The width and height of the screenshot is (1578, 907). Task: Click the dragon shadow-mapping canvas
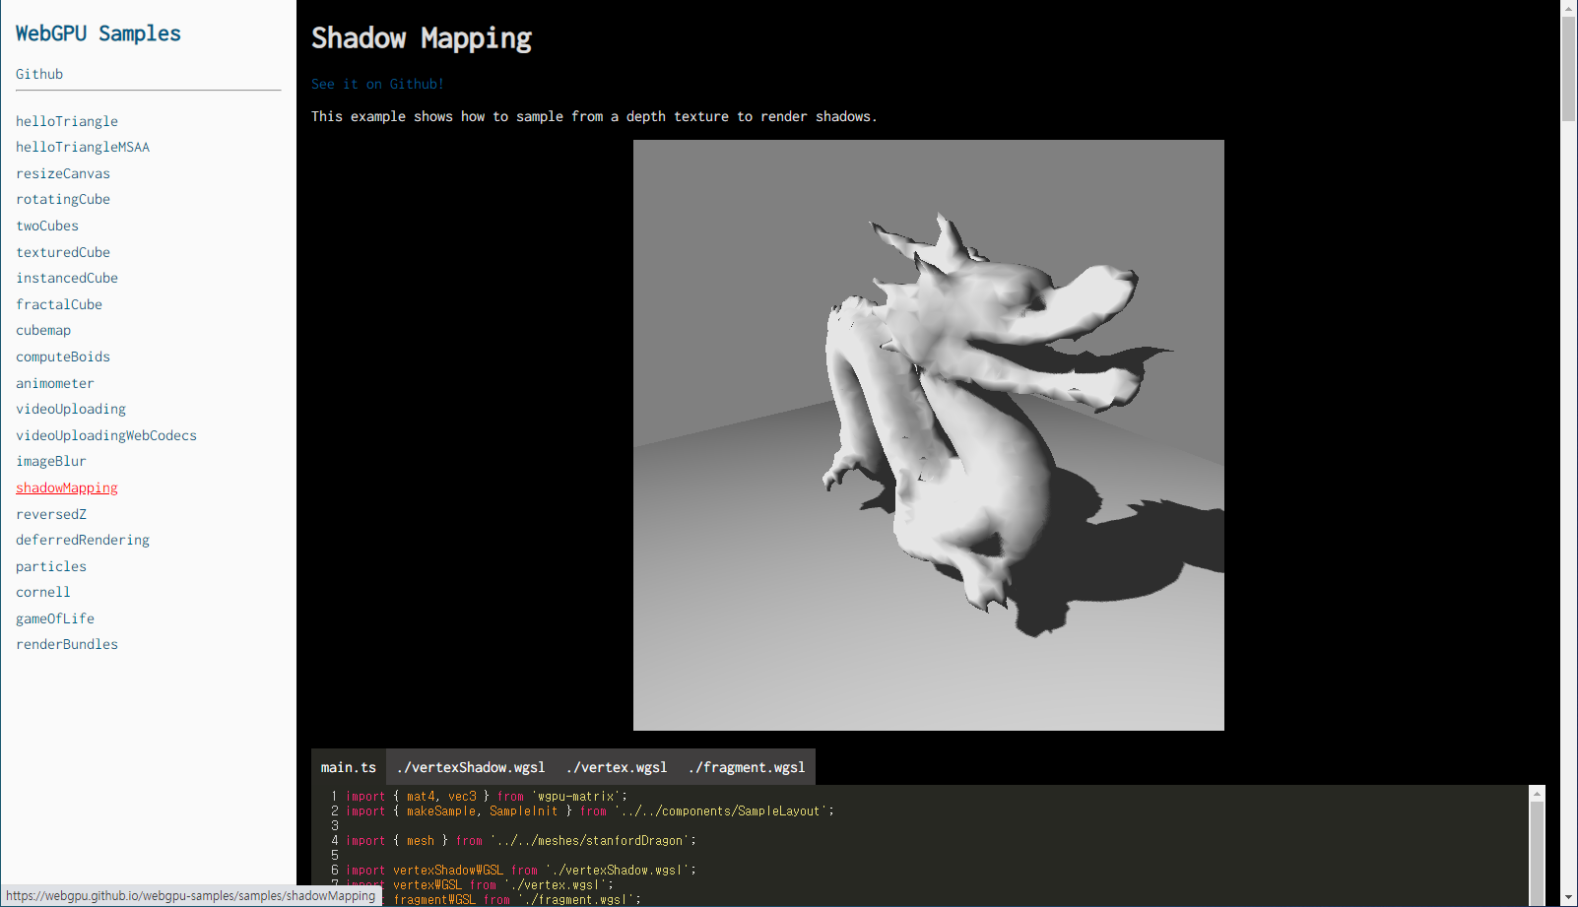click(x=929, y=435)
